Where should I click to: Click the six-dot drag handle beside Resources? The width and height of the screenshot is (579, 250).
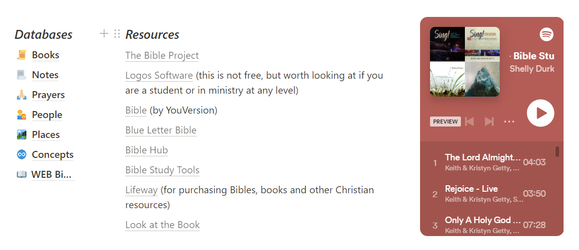click(x=117, y=34)
